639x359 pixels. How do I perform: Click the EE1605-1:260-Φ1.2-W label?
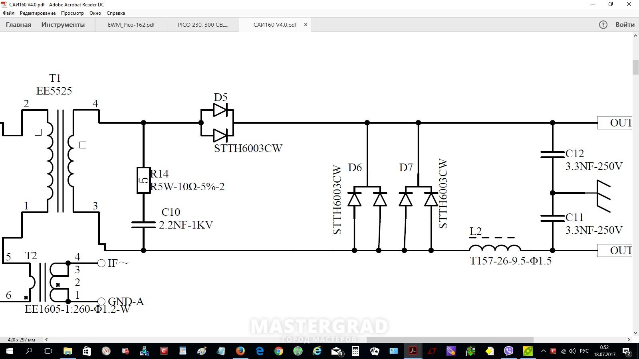click(x=77, y=309)
